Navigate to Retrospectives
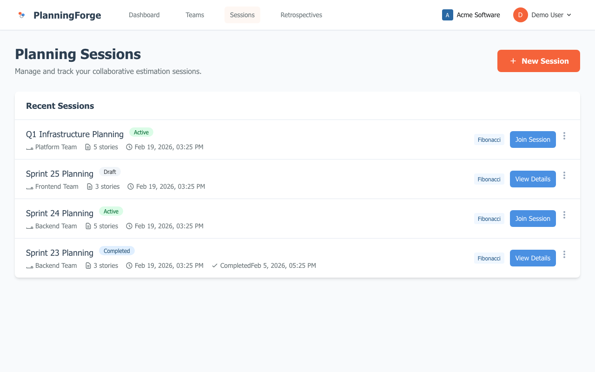The height and width of the screenshot is (372, 595). click(x=301, y=15)
